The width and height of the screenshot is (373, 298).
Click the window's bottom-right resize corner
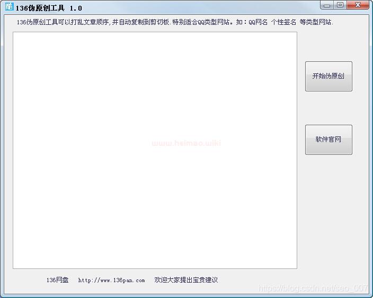(370, 295)
